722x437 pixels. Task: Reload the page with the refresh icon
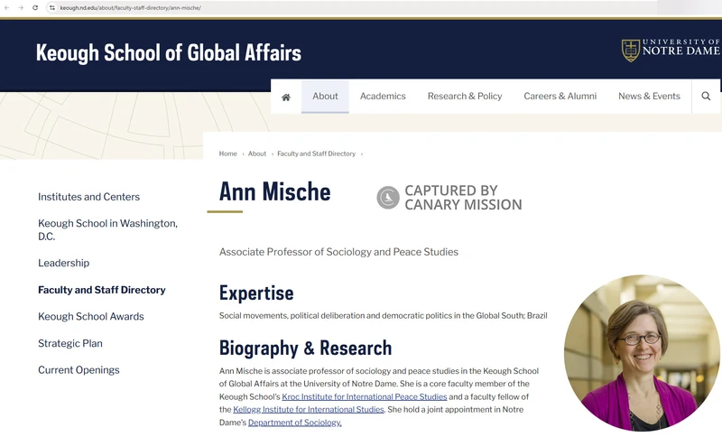point(35,8)
